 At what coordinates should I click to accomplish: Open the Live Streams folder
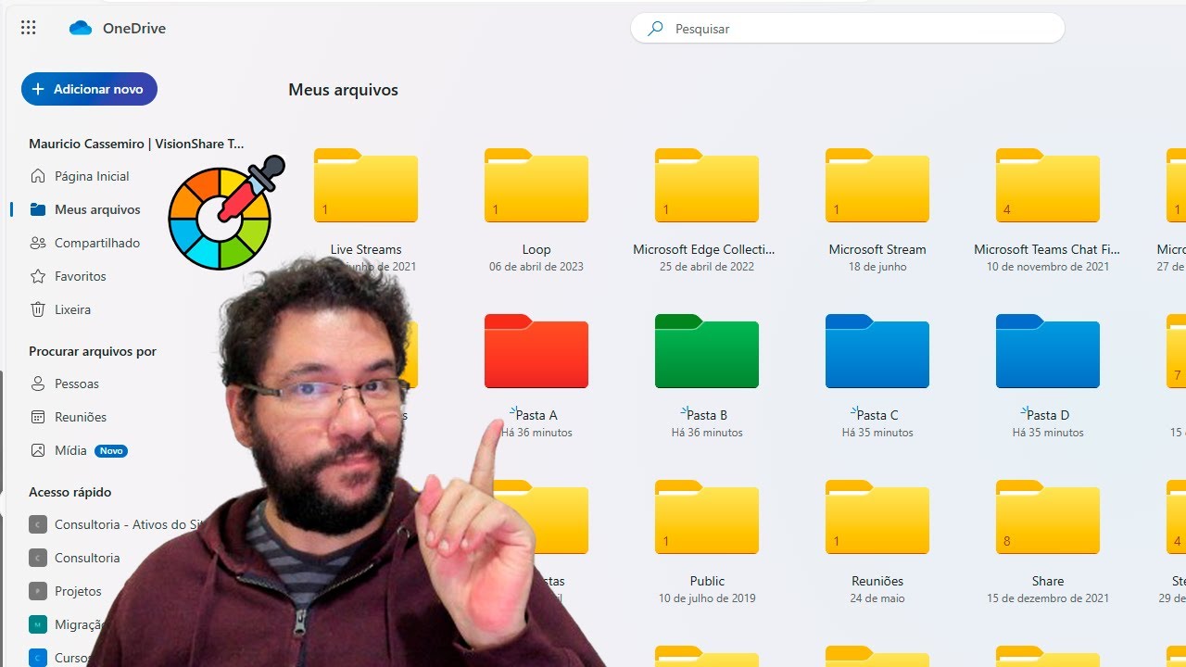(x=366, y=185)
